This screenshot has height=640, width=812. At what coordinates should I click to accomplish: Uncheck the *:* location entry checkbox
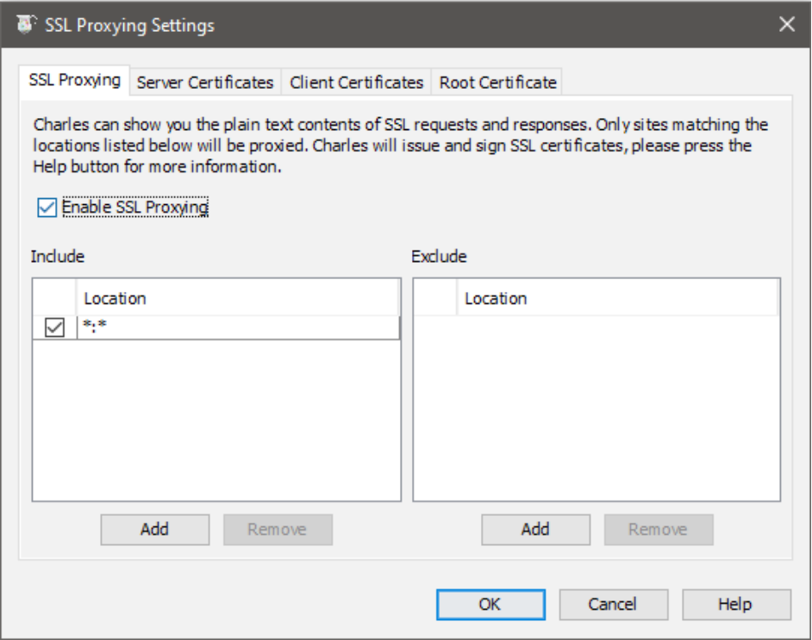pos(54,328)
